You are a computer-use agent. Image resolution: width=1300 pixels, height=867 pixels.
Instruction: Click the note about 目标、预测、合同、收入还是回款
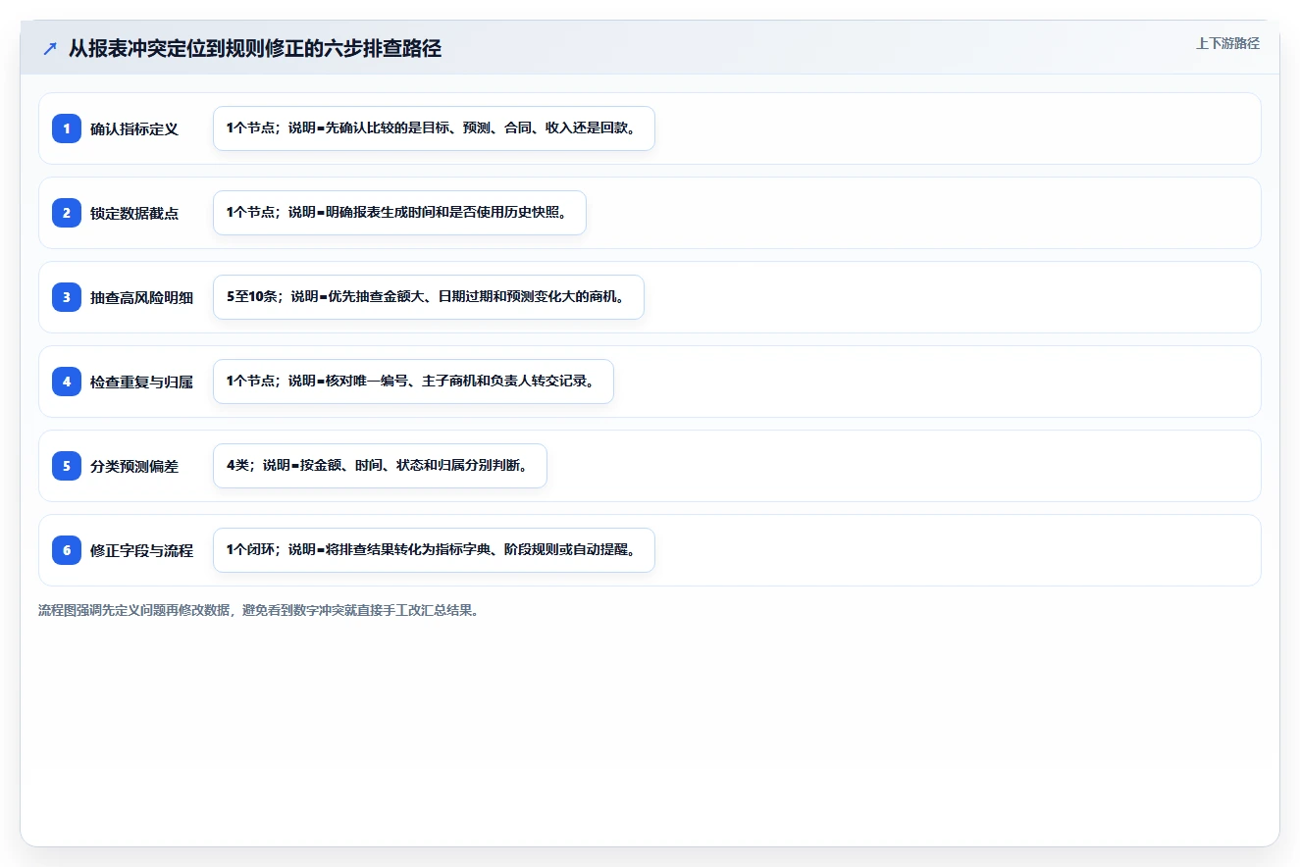coord(434,128)
